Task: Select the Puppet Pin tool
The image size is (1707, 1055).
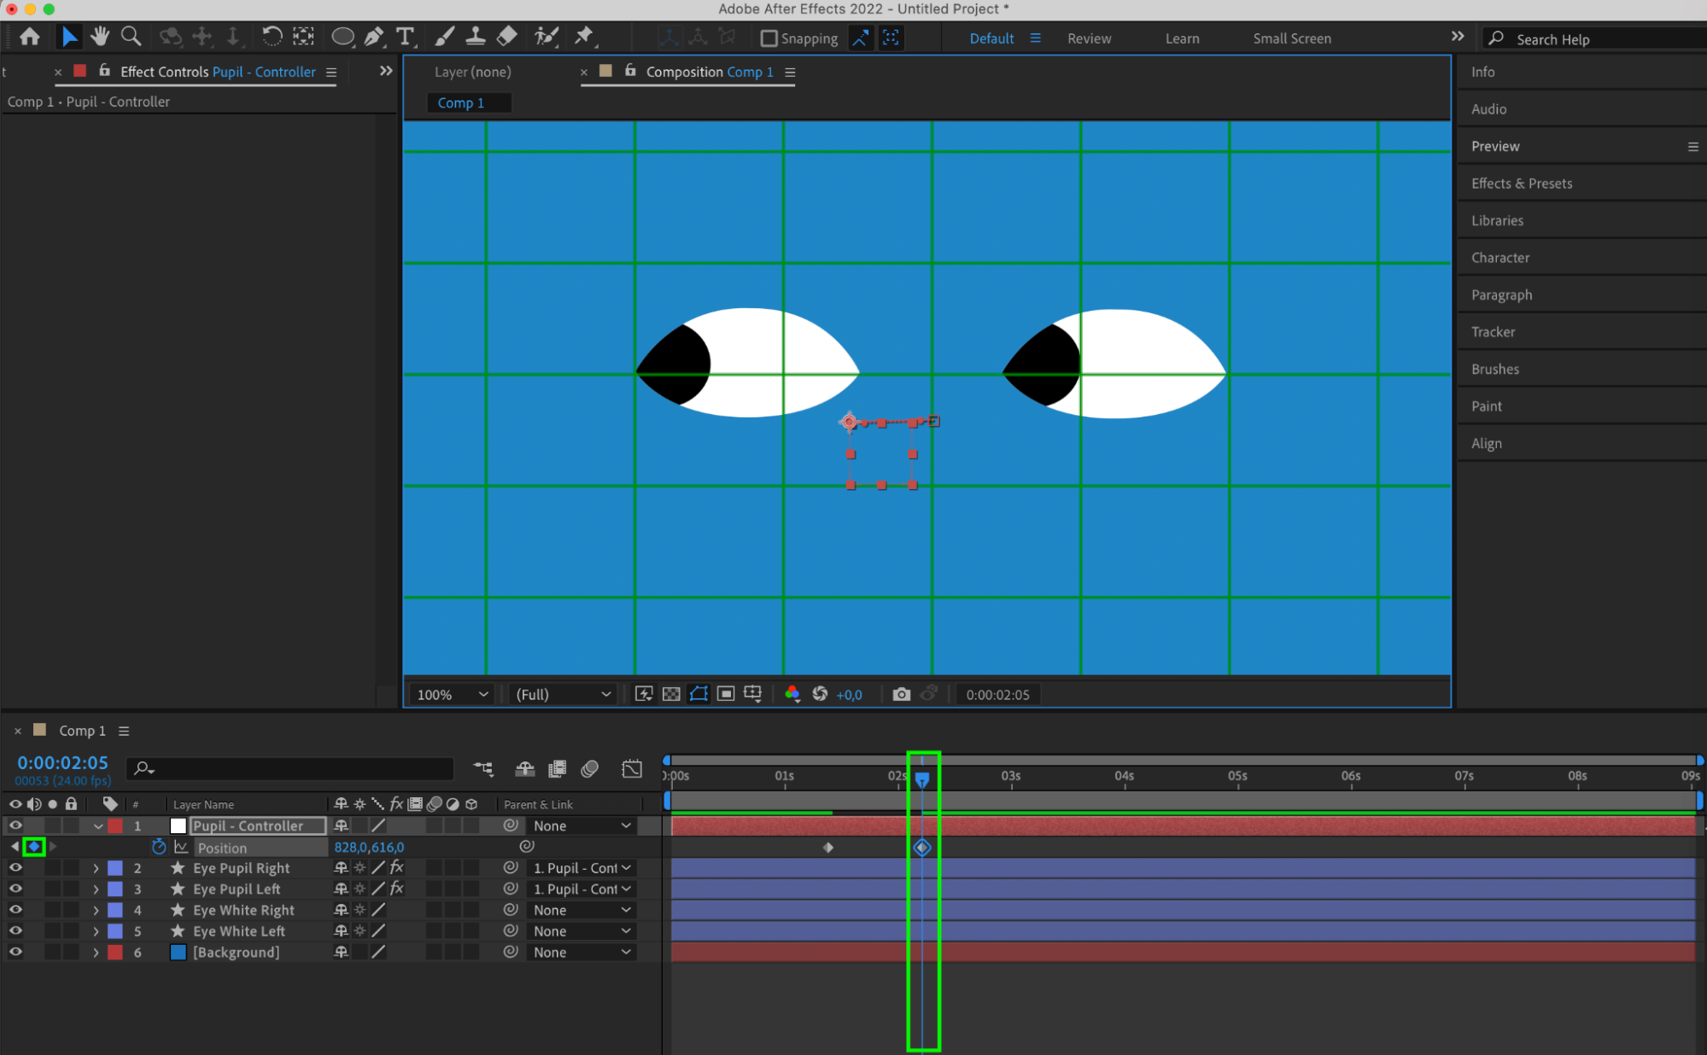Action: click(584, 37)
